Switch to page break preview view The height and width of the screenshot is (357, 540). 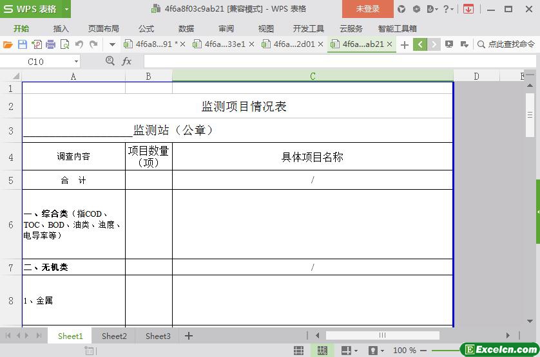pyautogui.click(x=322, y=351)
